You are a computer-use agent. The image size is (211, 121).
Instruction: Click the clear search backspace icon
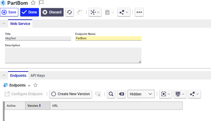pyautogui.click(x=121, y=94)
